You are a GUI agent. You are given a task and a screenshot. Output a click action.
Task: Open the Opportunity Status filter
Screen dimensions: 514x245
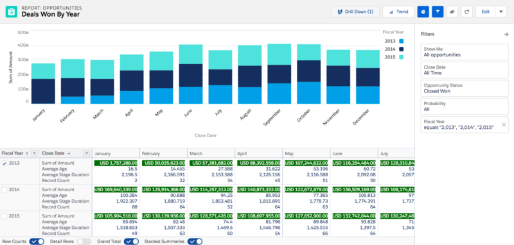pyautogui.click(x=465, y=89)
